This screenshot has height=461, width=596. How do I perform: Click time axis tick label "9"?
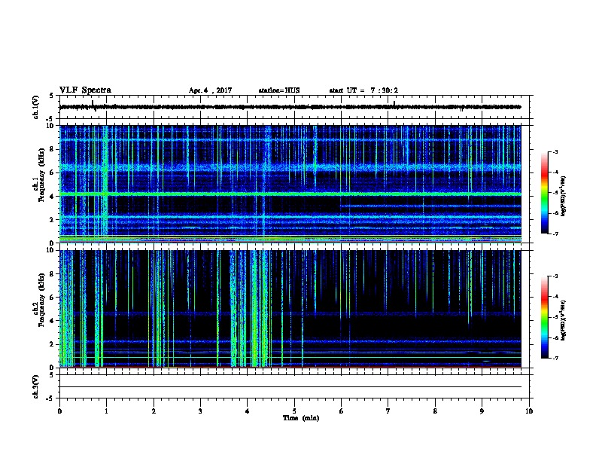tap(482, 411)
